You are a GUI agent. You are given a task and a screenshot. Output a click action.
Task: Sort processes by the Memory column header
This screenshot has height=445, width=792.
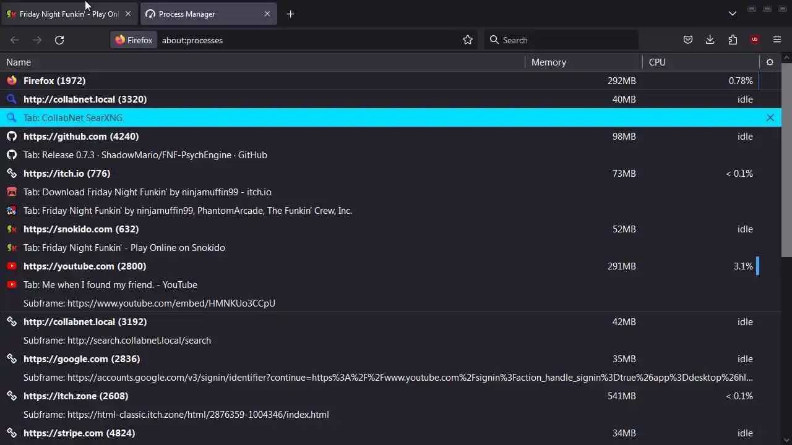(583, 62)
